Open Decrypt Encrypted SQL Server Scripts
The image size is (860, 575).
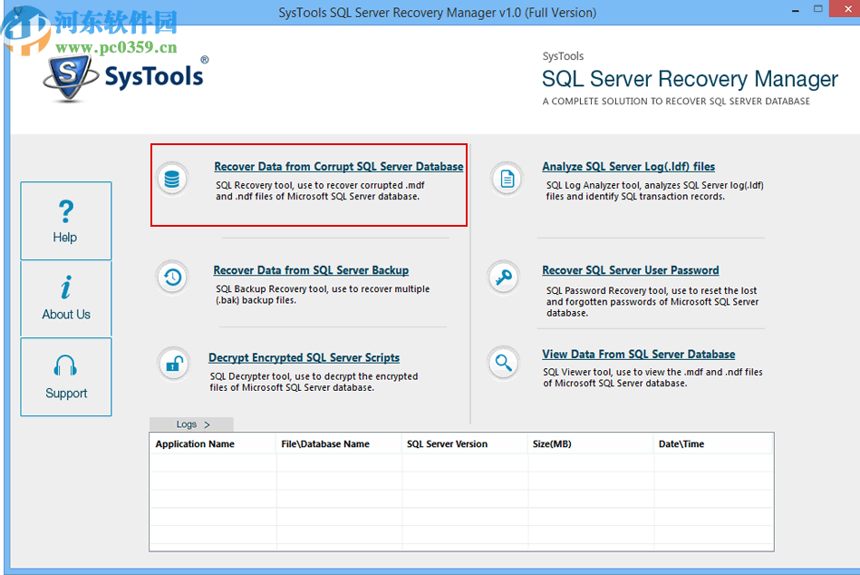click(303, 356)
